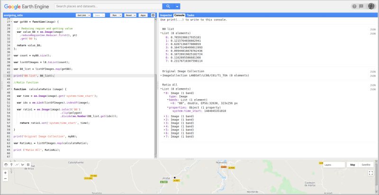Select list value 7: 0.23176710307598114
This screenshot has height=195, width=379.
(x=184, y=61)
